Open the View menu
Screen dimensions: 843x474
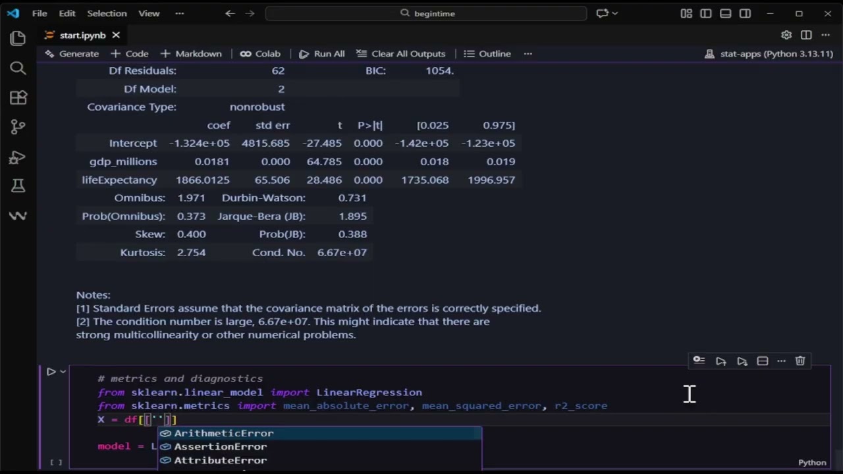click(149, 13)
